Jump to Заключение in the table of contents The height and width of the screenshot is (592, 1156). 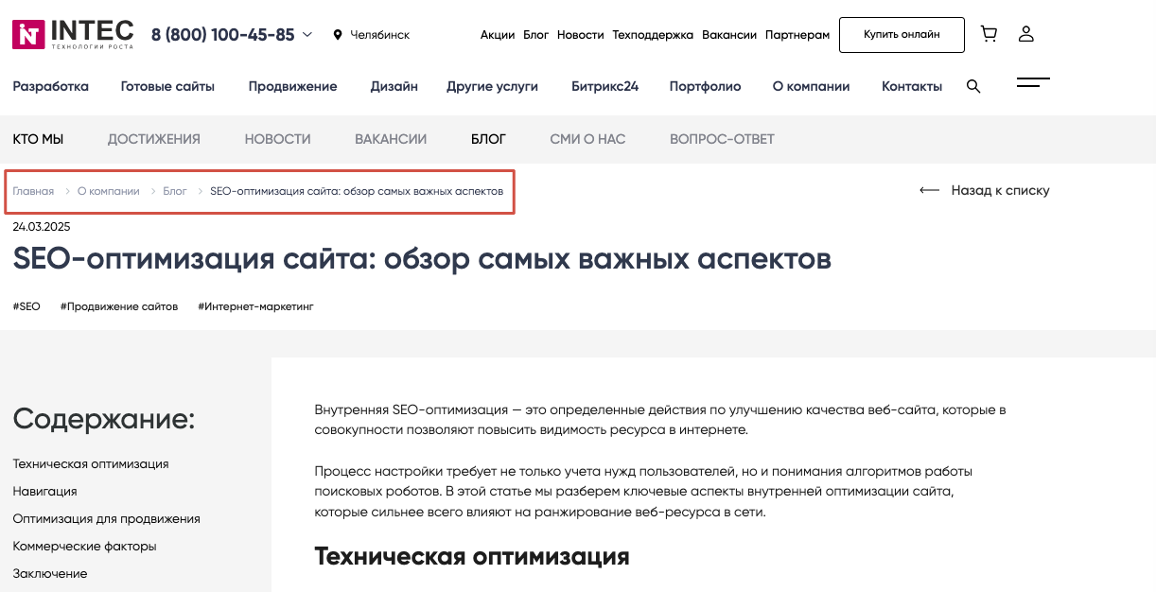49,573
